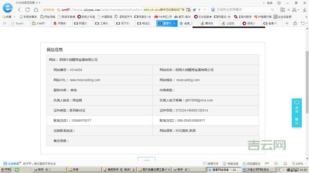
Task: Reload the page with the refresh icon
Action: (x=27, y=10)
